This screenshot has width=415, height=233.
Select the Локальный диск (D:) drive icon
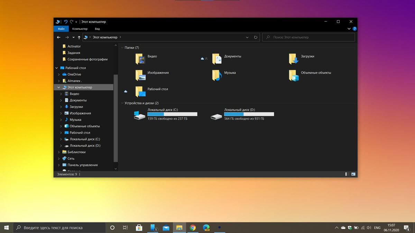click(216, 116)
